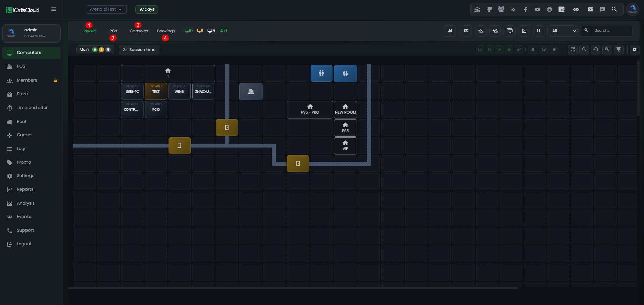Open the NEW ROOM tile

345,109
